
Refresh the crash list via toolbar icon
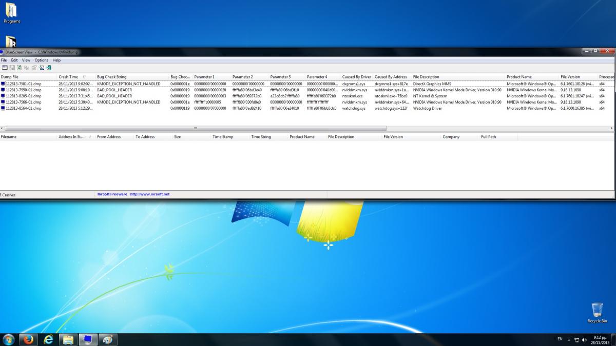19,68
